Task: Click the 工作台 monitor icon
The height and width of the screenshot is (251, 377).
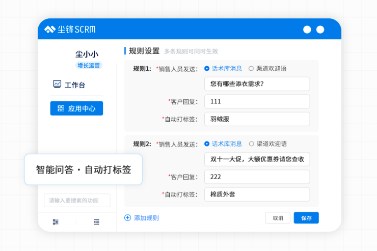Action: (57, 85)
